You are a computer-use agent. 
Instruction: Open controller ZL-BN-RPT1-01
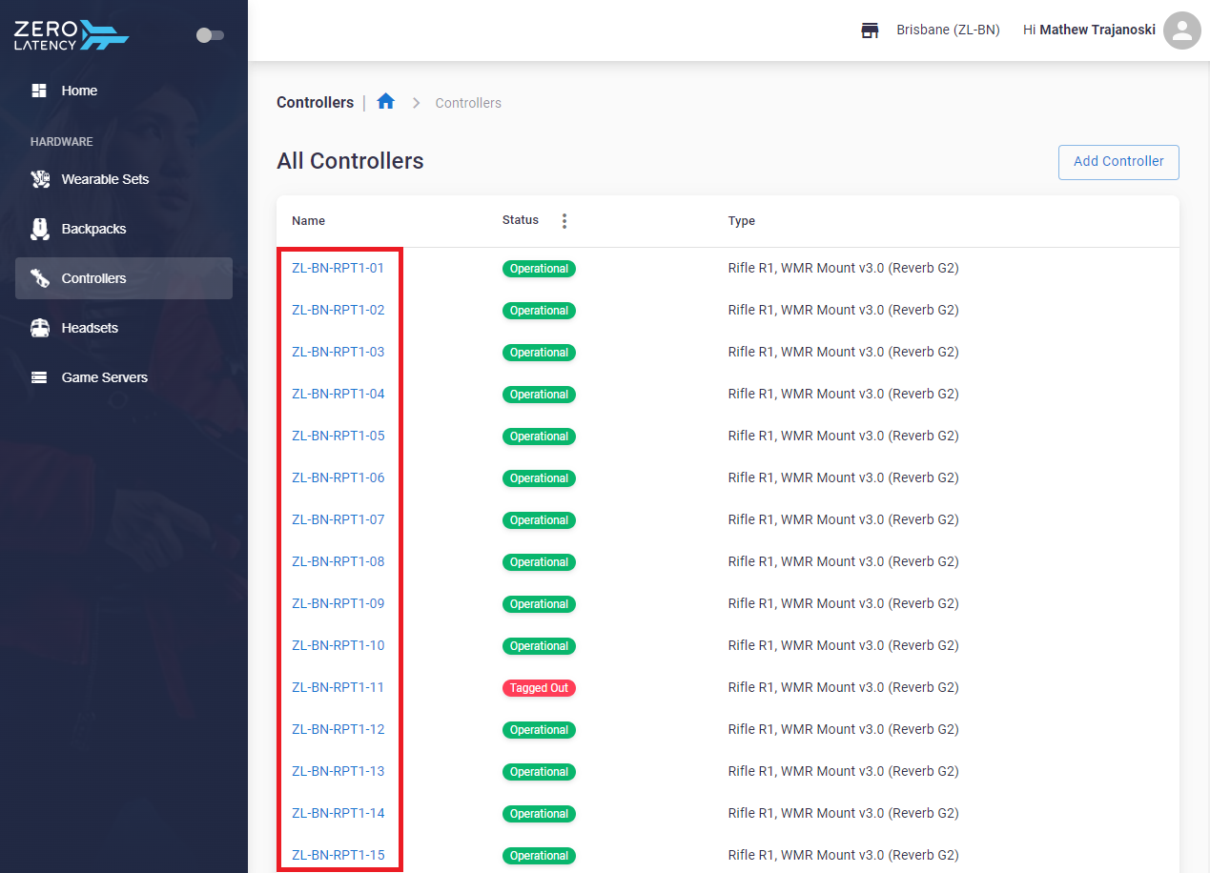(x=338, y=268)
